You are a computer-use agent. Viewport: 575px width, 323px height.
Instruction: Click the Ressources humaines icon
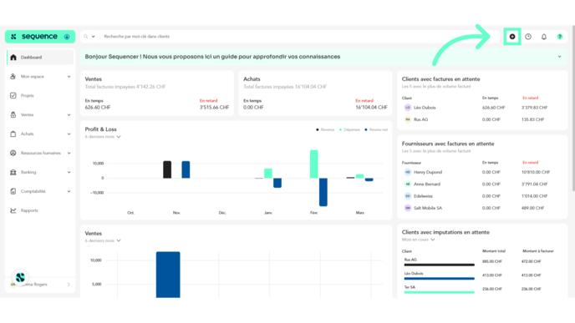[x=13, y=153]
